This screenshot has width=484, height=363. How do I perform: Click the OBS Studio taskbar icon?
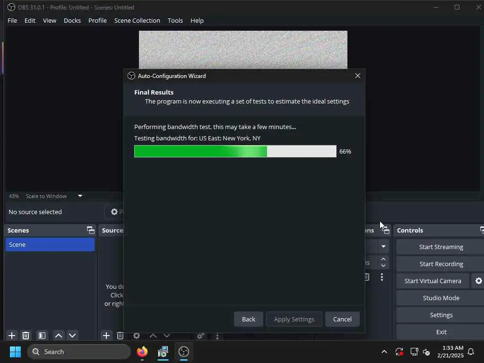184,352
